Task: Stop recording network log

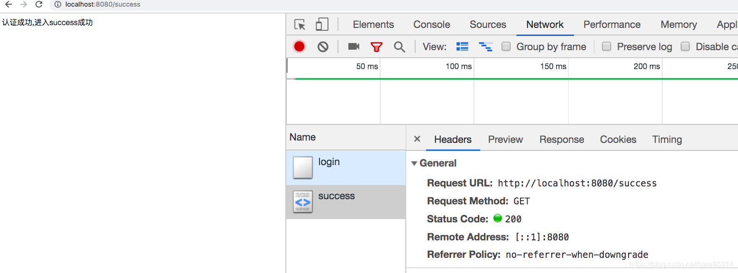Action: pyautogui.click(x=299, y=46)
